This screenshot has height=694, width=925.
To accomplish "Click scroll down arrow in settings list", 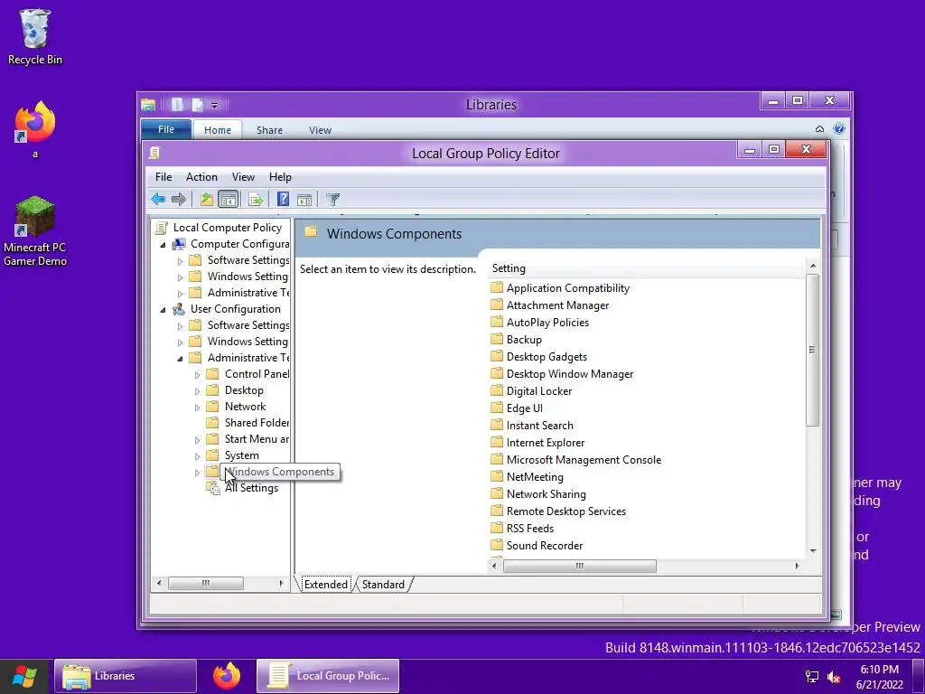I will point(813,550).
